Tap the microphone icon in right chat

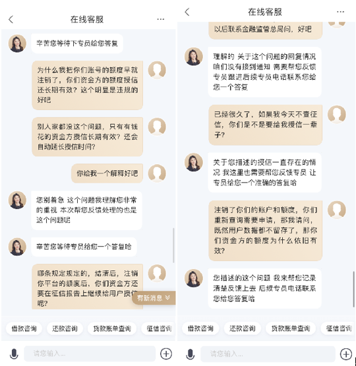click(x=191, y=354)
